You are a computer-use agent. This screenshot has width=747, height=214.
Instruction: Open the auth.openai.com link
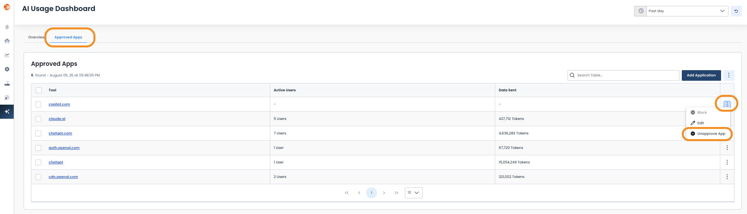tap(64, 148)
